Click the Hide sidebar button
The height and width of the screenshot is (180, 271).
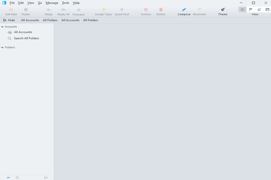[x=9, y=20]
